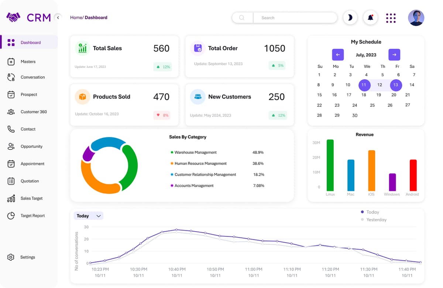Select the Contact phone icon
443x288 pixels.
coord(11,129)
